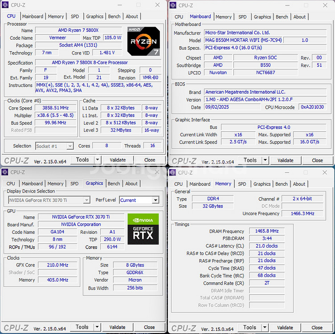Click the memory Size value 32 GBytes
Screen dimensions: 335x334
(x=212, y=206)
